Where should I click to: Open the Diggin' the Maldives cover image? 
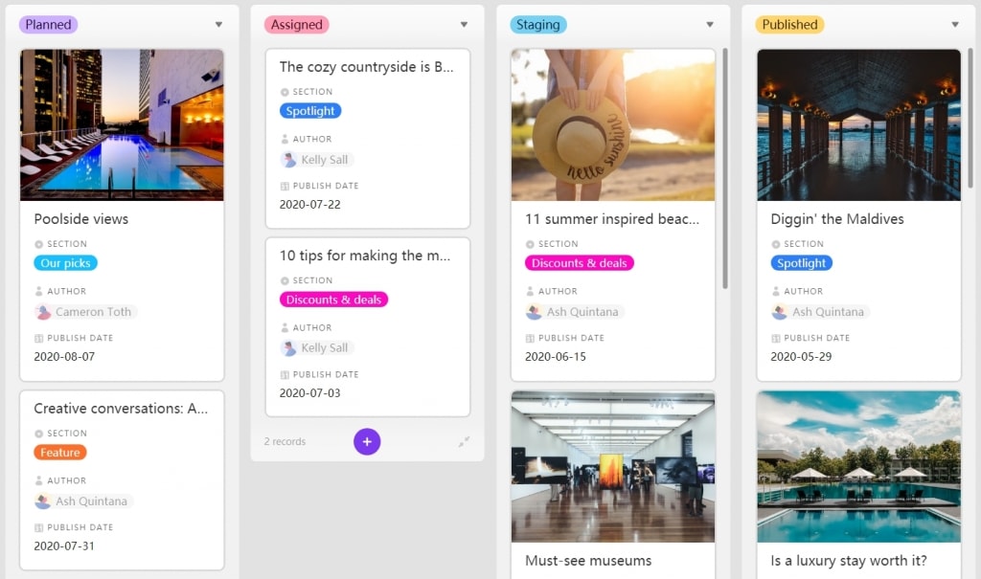[x=858, y=125]
